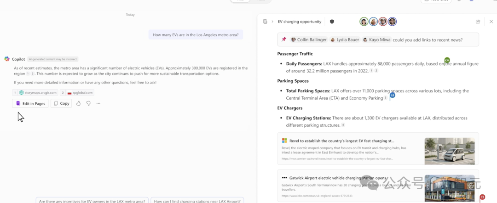497x203 pixels.
Task: Give the response a thumbs up
Action: (78, 103)
